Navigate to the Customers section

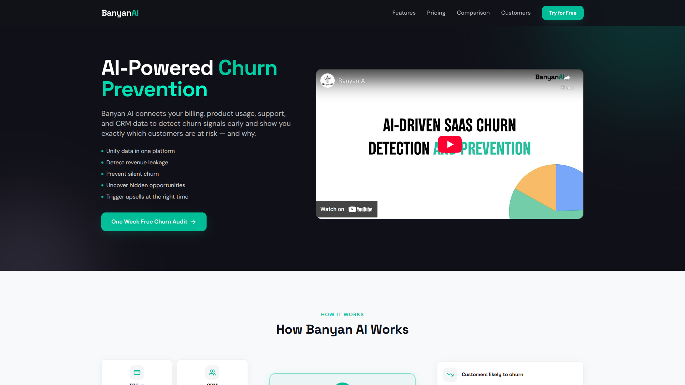pos(516,13)
